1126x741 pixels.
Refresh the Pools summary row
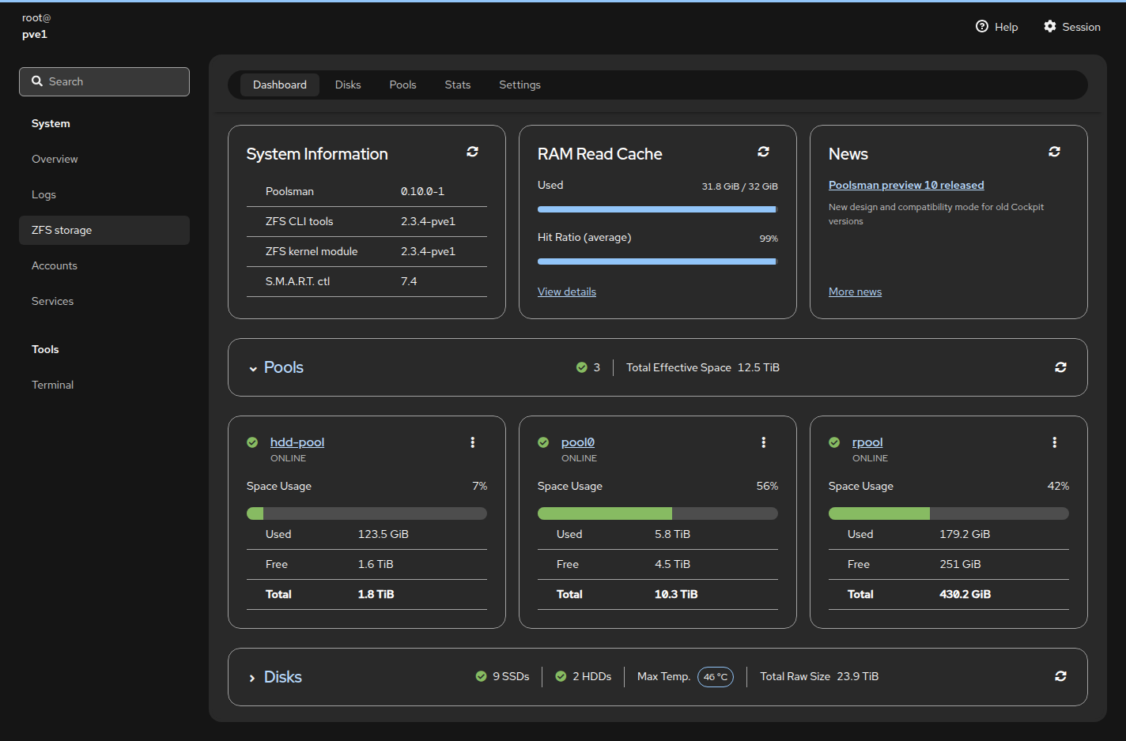1060,367
